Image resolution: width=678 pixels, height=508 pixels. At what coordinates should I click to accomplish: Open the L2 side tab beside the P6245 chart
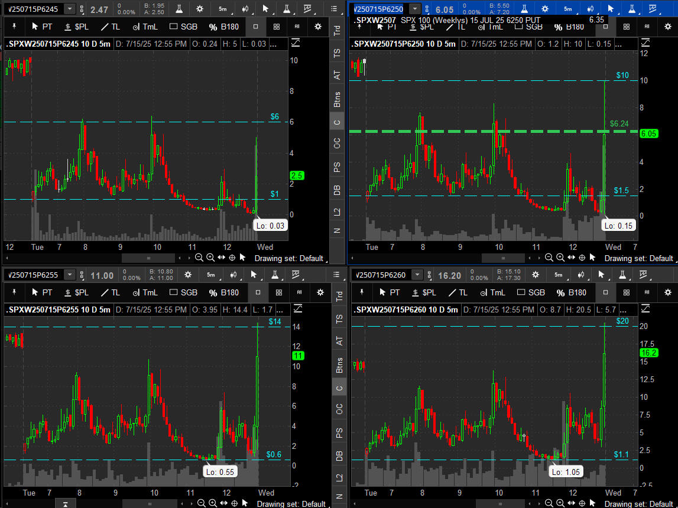click(x=337, y=212)
